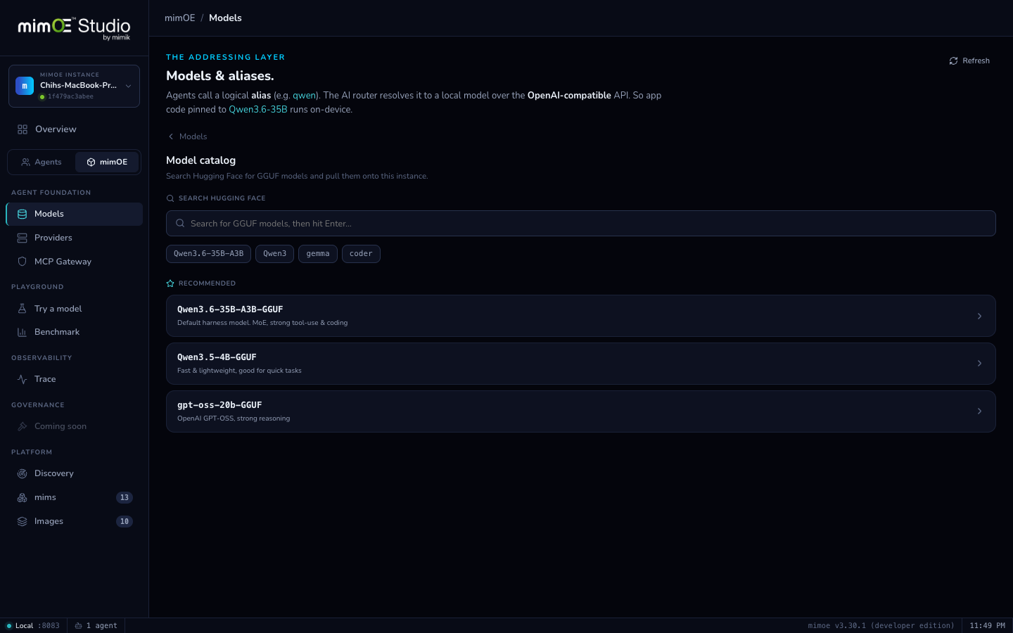Open the Trace observability page

[x=74, y=379]
